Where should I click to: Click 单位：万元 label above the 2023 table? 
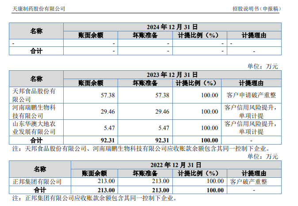click(x=263, y=66)
